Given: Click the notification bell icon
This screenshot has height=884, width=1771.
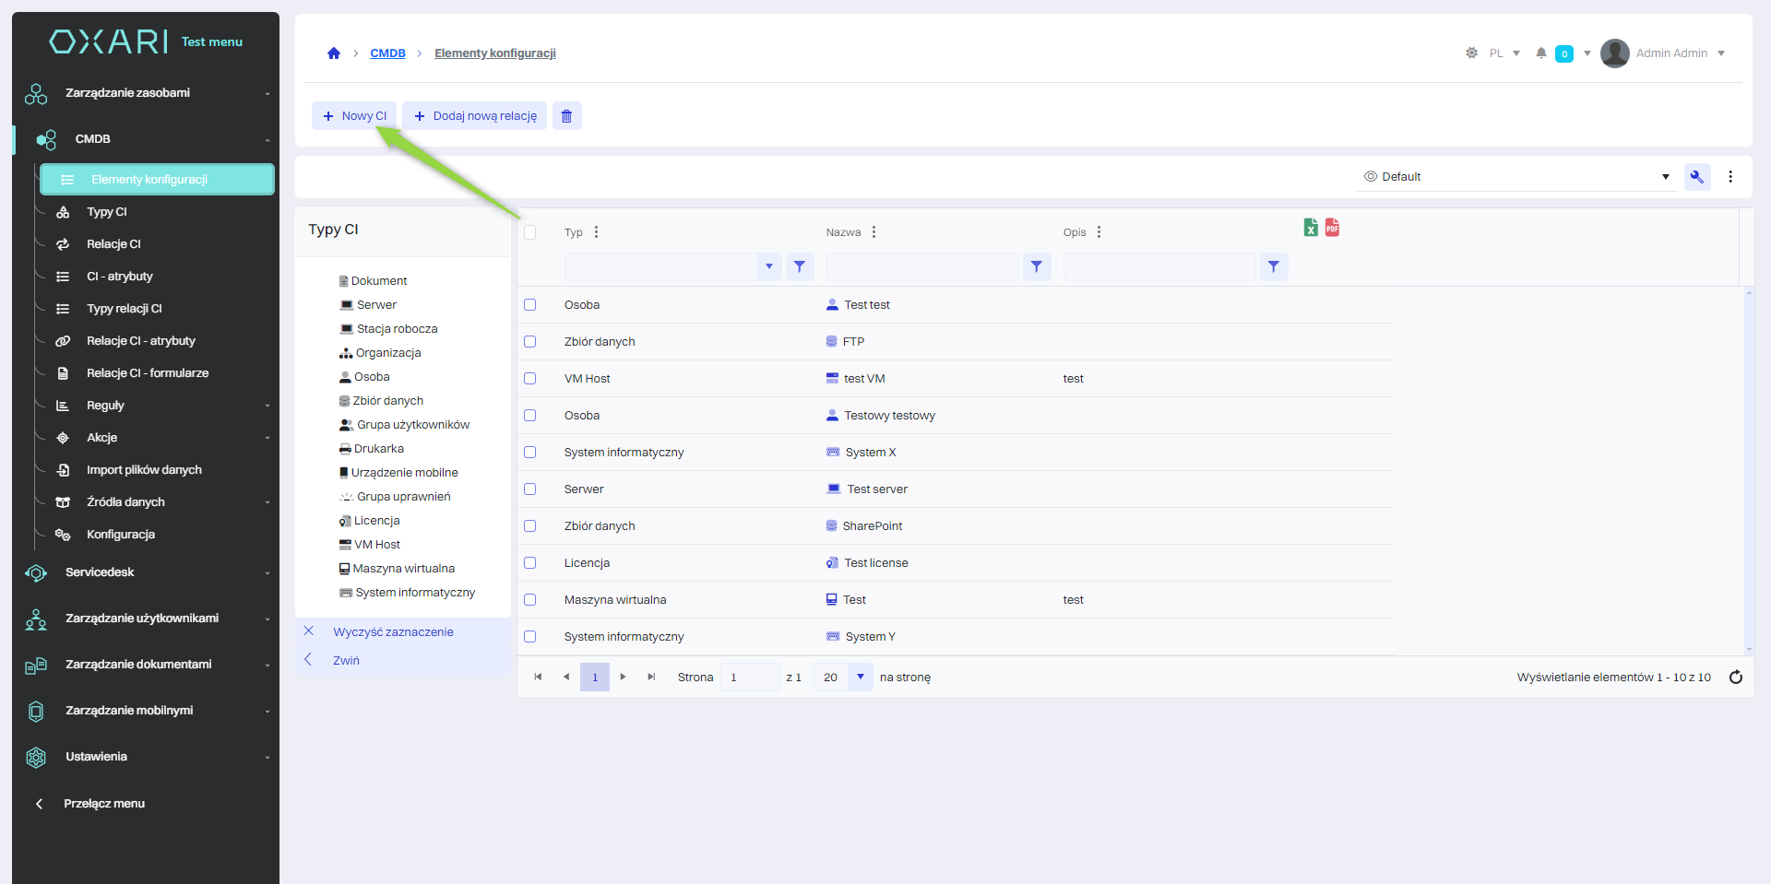Looking at the screenshot, I should (1540, 53).
